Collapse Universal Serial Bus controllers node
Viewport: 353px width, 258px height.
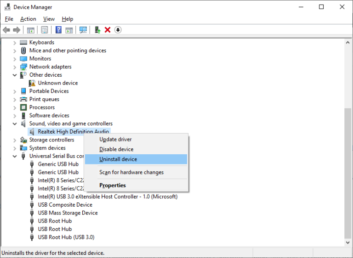[15, 156]
